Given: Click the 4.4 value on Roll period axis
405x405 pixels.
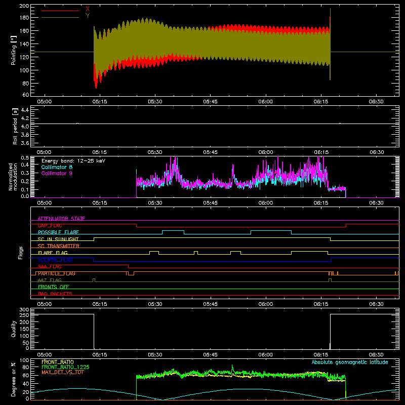Looking at the screenshot, I should click(25, 110).
